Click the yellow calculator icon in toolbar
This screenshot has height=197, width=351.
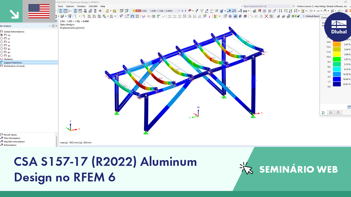click(114, 11)
